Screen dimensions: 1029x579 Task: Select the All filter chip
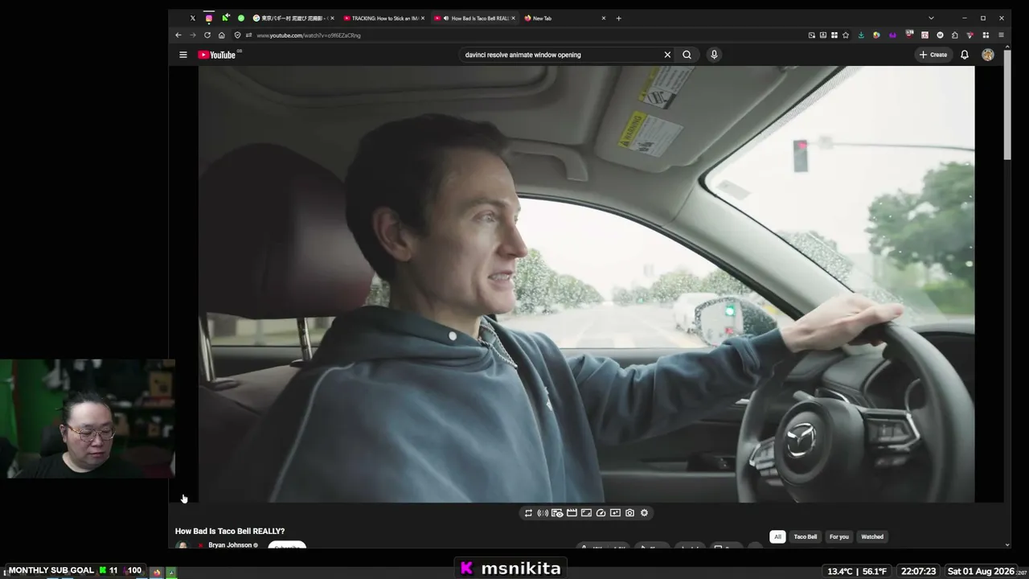[777, 536]
